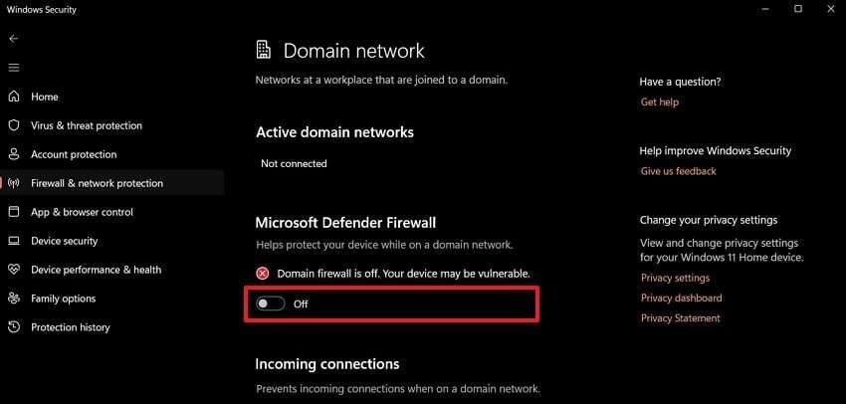
Task: Click the back arrow icon
Action: (x=13, y=39)
